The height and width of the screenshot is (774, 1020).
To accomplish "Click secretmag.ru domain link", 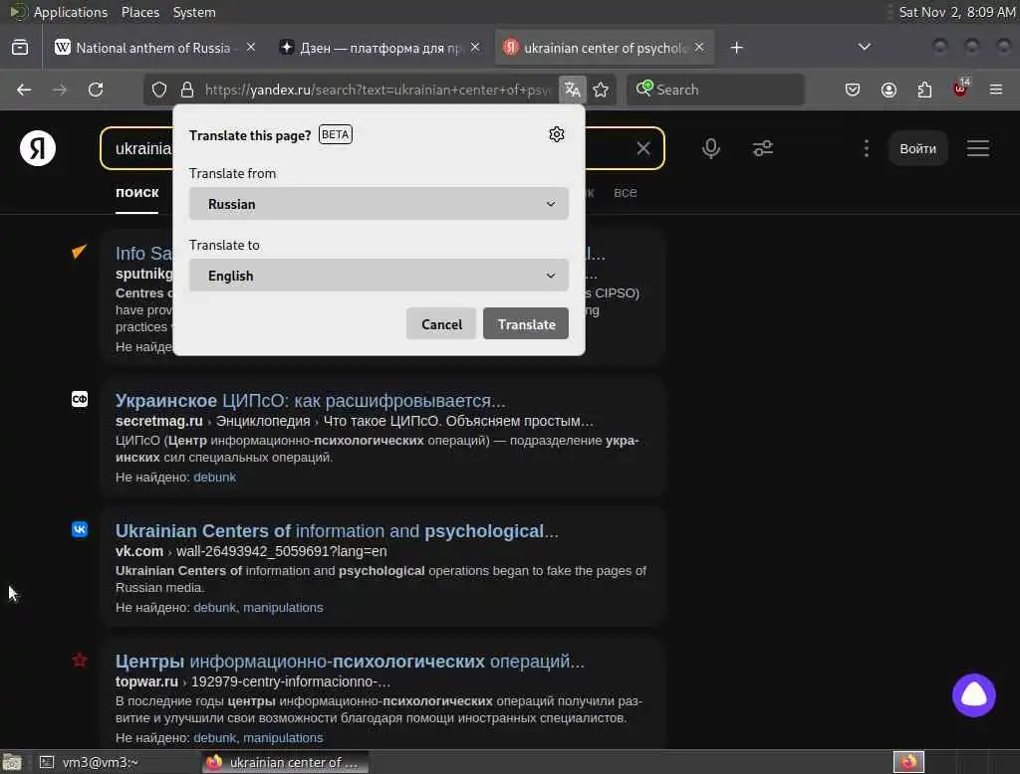I will [158, 421].
